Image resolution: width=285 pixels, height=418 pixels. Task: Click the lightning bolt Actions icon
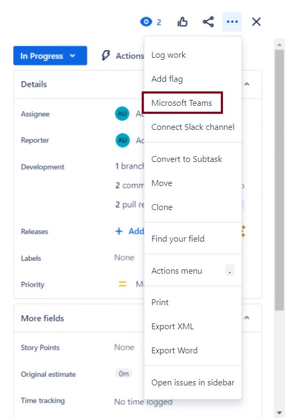tap(105, 56)
